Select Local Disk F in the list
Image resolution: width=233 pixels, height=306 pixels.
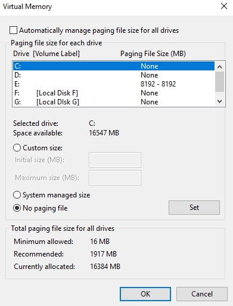114,93
